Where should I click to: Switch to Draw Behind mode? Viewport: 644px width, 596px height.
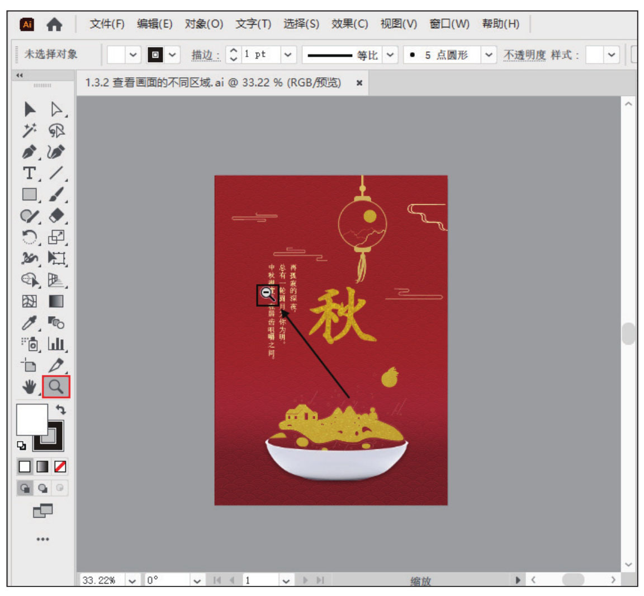coord(42,488)
